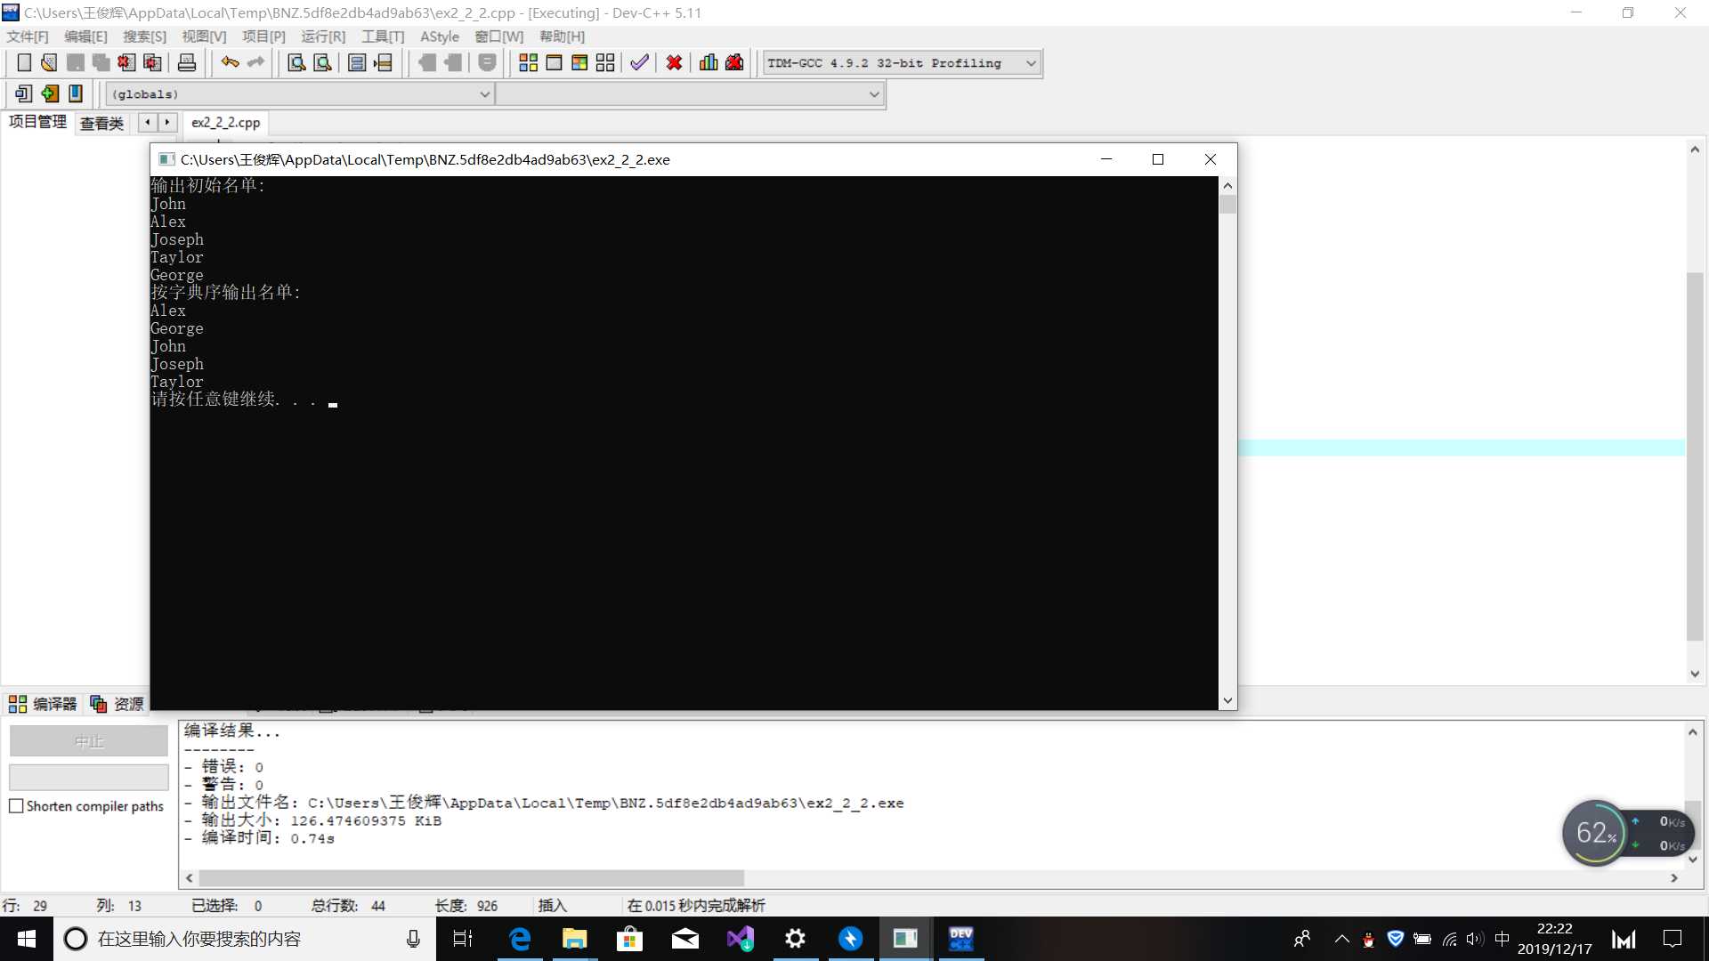This screenshot has width=1709, height=961.
Task: Click the Microsoft Edge taskbar icon
Action: (x=520, y=939)
